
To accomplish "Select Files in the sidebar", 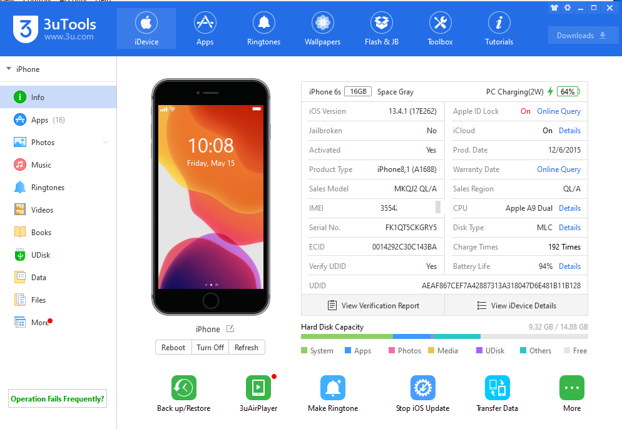I will [58, 300].
